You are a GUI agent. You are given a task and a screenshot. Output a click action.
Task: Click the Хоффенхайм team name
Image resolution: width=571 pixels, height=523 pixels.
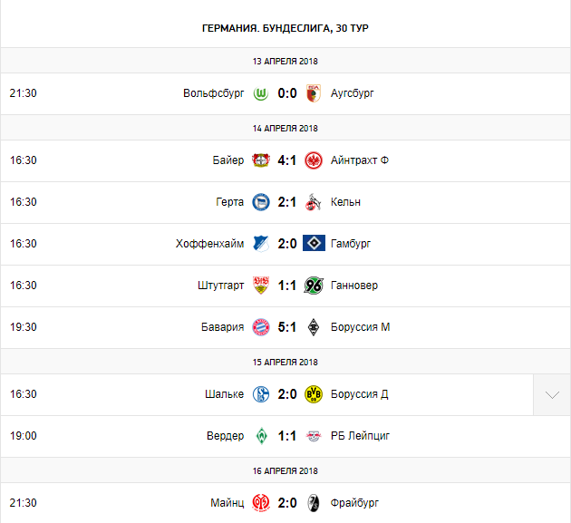(x=209, y=244)
